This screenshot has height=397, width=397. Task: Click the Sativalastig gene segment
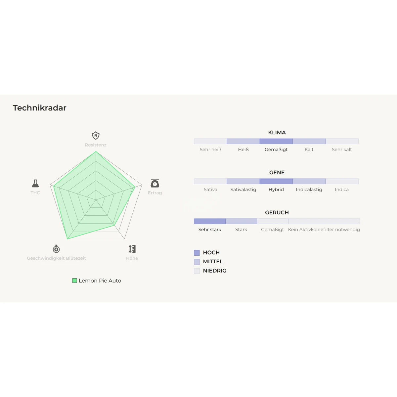(243, 181)
